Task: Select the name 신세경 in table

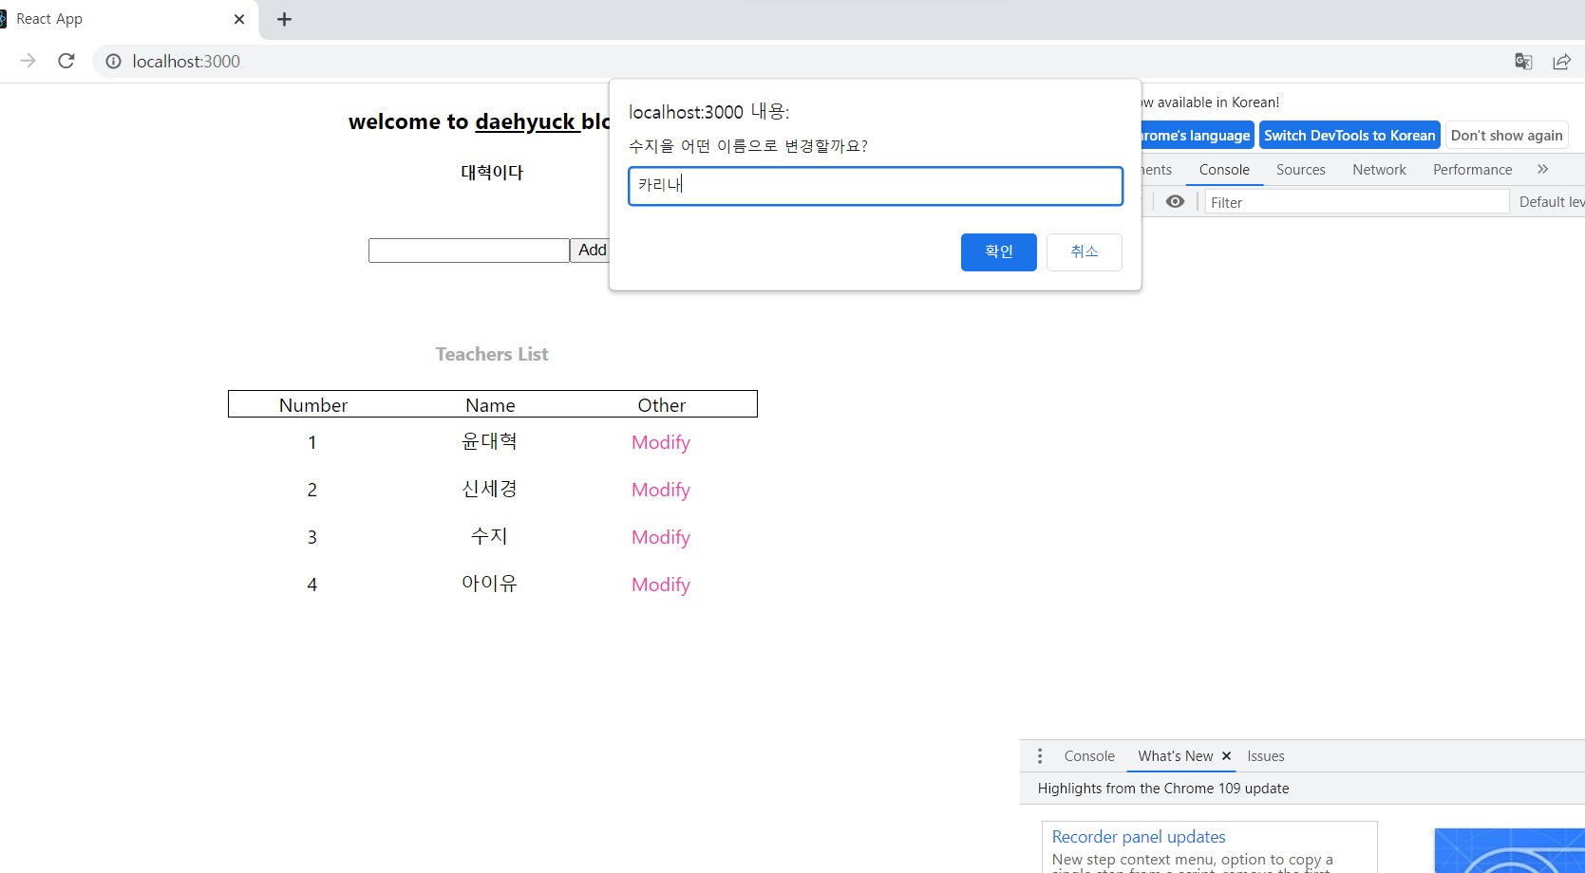Action: pyautogui.click(x=489, y=489)
